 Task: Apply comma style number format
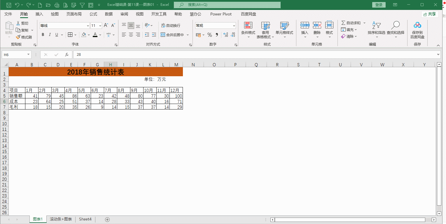pos(217,35)
